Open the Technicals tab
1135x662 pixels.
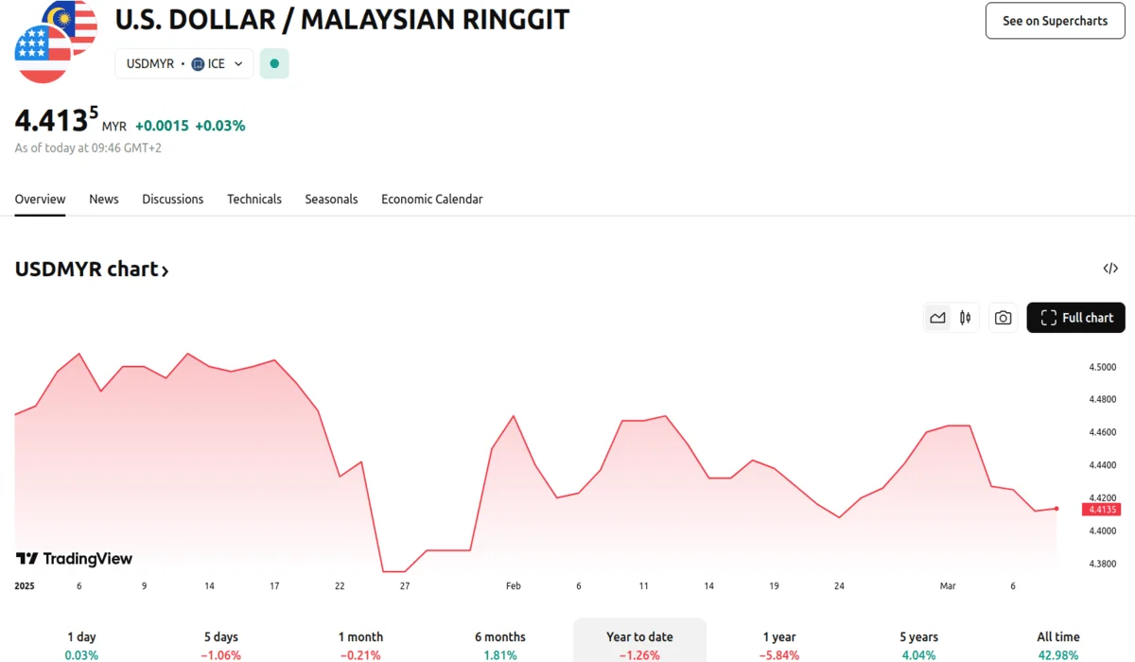pyautogui.click(x=254, y=200)
